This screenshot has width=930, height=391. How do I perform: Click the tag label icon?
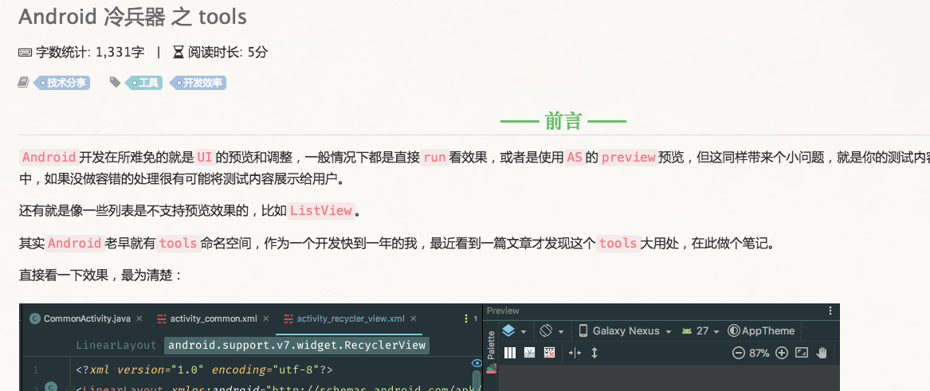[x=115, y=82]
